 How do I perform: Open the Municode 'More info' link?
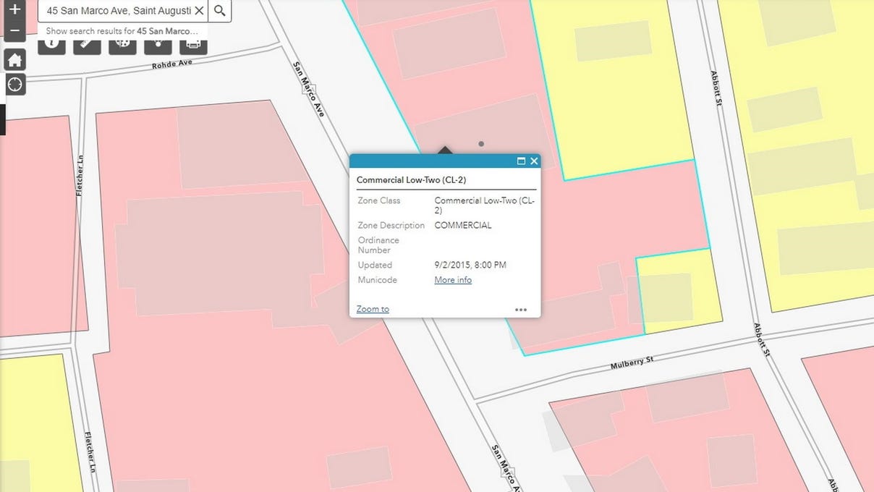coord(453,280)
